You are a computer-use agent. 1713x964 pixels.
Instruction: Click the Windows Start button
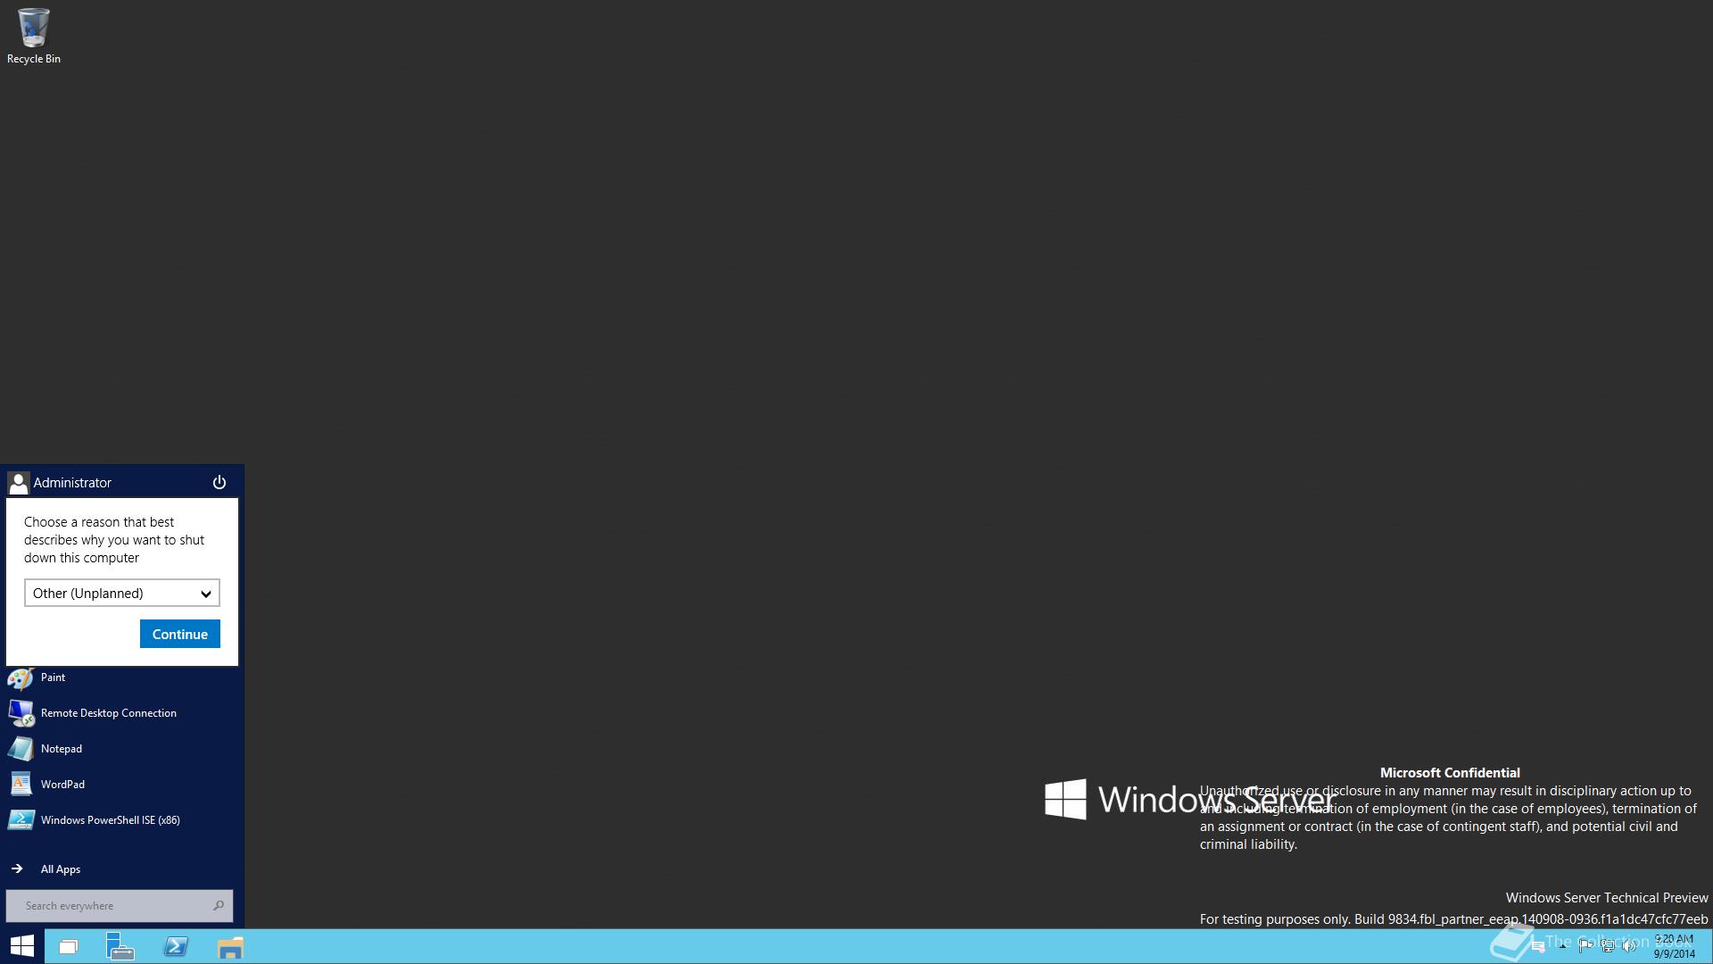(22, 946)
